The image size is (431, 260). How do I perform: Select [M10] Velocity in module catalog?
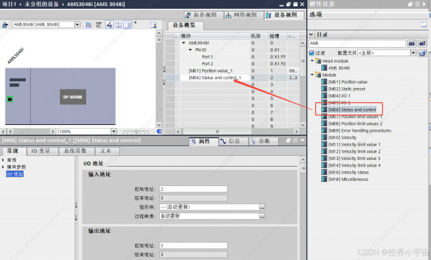tap(342, 138)
